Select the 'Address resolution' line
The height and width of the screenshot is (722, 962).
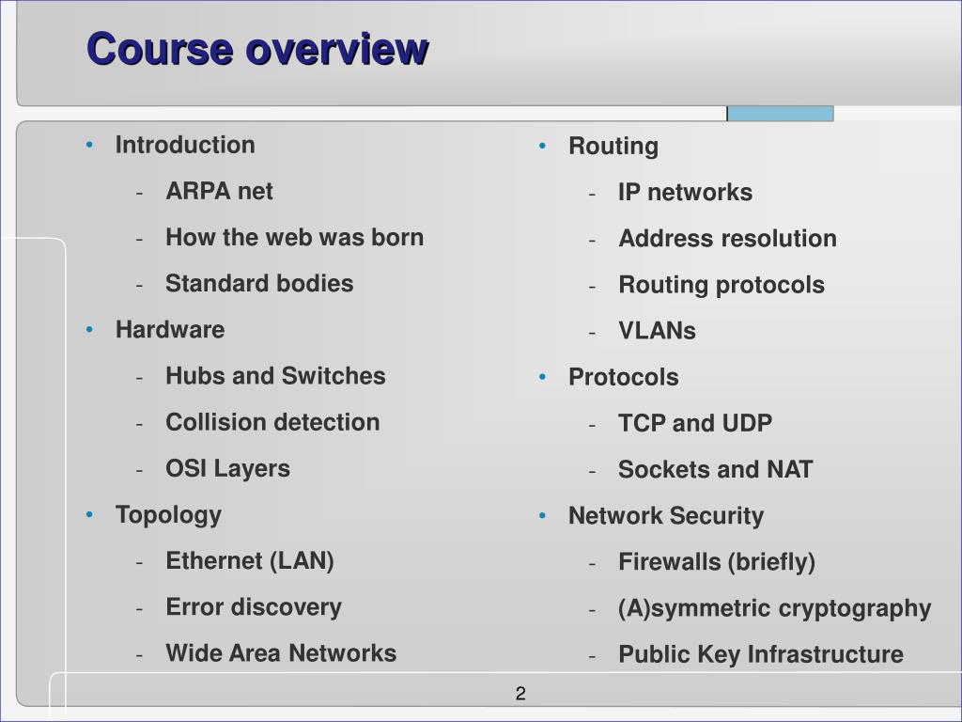click(x=728, y=238)
